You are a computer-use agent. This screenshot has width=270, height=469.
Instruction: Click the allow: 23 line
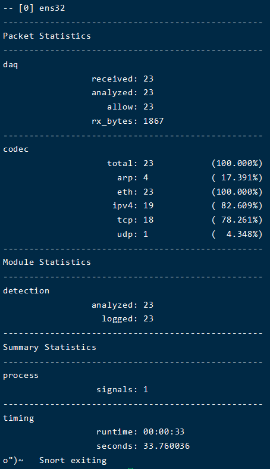tap(130, 107)
